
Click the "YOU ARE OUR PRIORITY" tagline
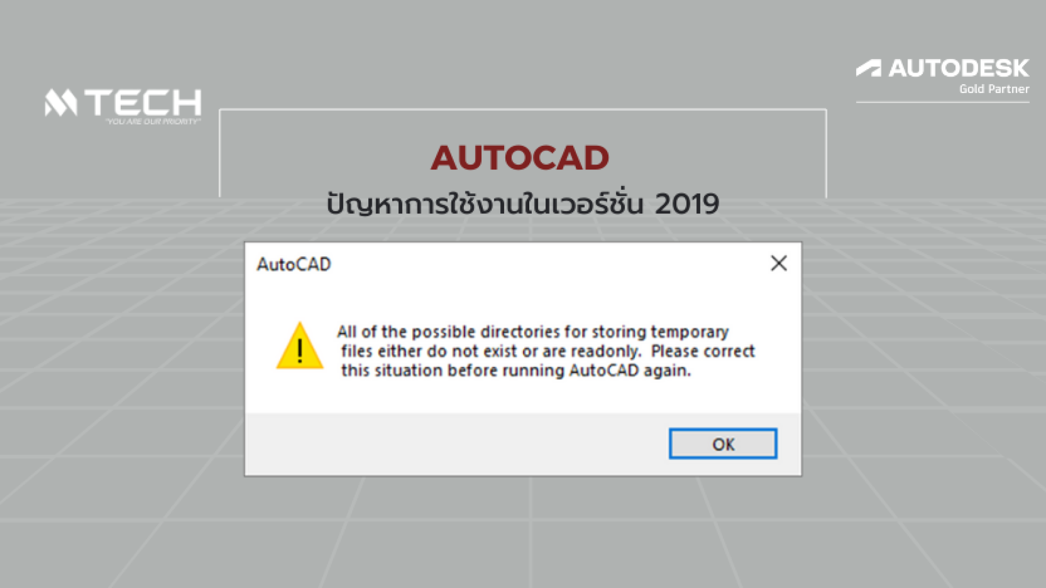coord(153,121)
